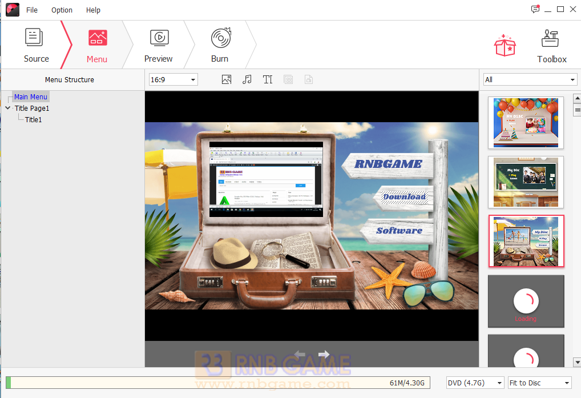Click the add text icon
This screenshot has height=398, width=581.
(x=268, y=79)
